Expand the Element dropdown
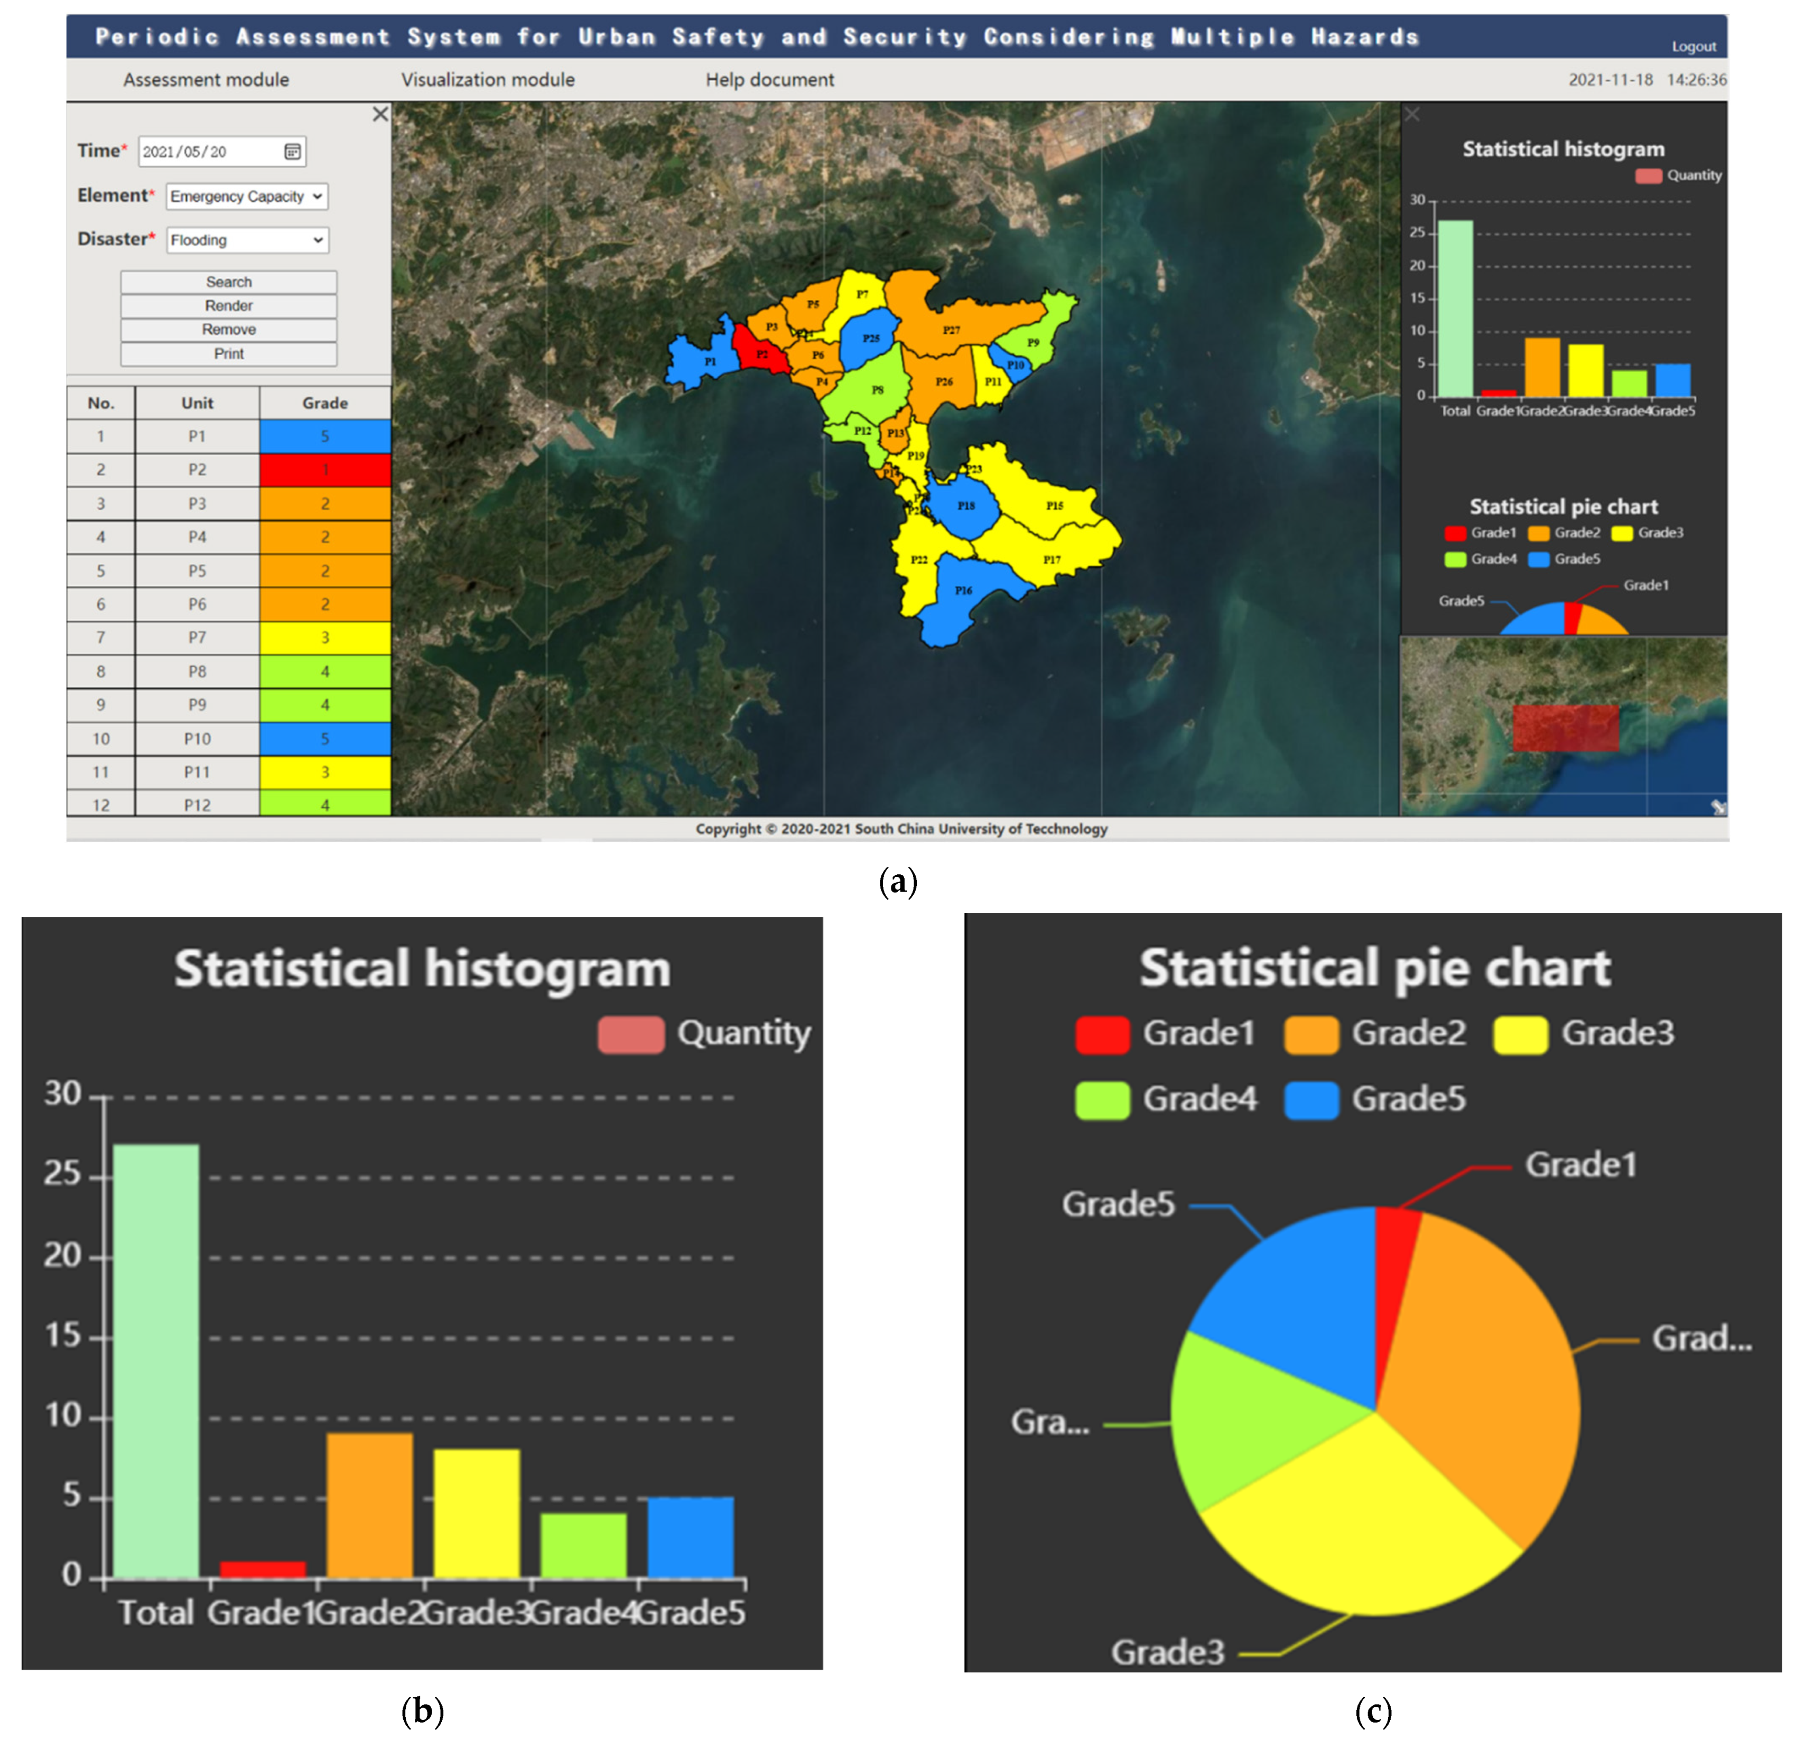The height and width of the screenshot is (1739, 1796). [x=246, y=196]
